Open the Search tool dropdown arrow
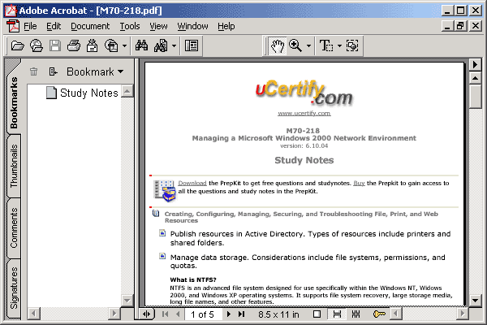This screenshot has height=325, width=487. [x=175, y=46]
